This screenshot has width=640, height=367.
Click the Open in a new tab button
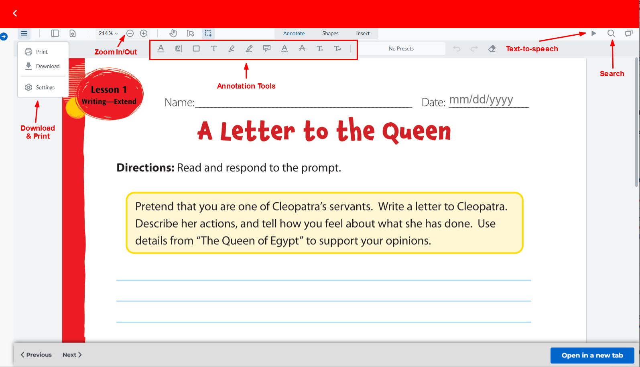coord(592,355)
